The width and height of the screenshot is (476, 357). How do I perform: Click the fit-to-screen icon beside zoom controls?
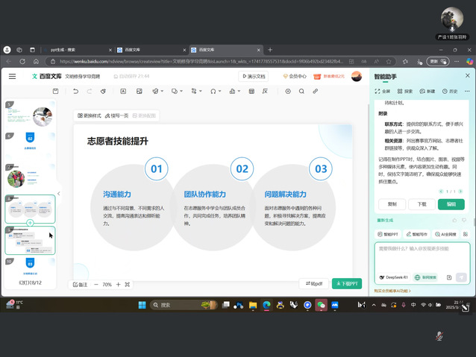coord(128,285)
